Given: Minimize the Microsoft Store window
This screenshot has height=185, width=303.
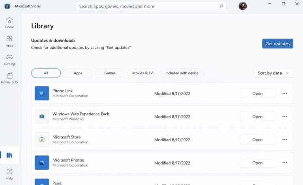Looking at the screenshot, I should 270,4.
